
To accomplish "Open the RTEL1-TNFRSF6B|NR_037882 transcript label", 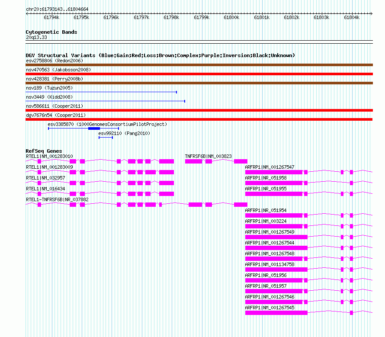I will pos(57,199).
